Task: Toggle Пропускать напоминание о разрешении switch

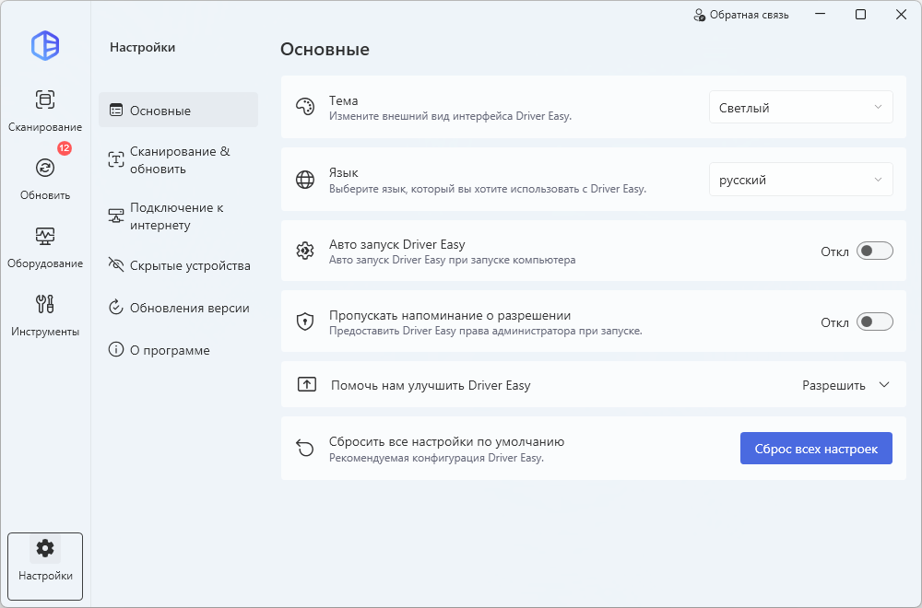Action: [x=874, y=322]
